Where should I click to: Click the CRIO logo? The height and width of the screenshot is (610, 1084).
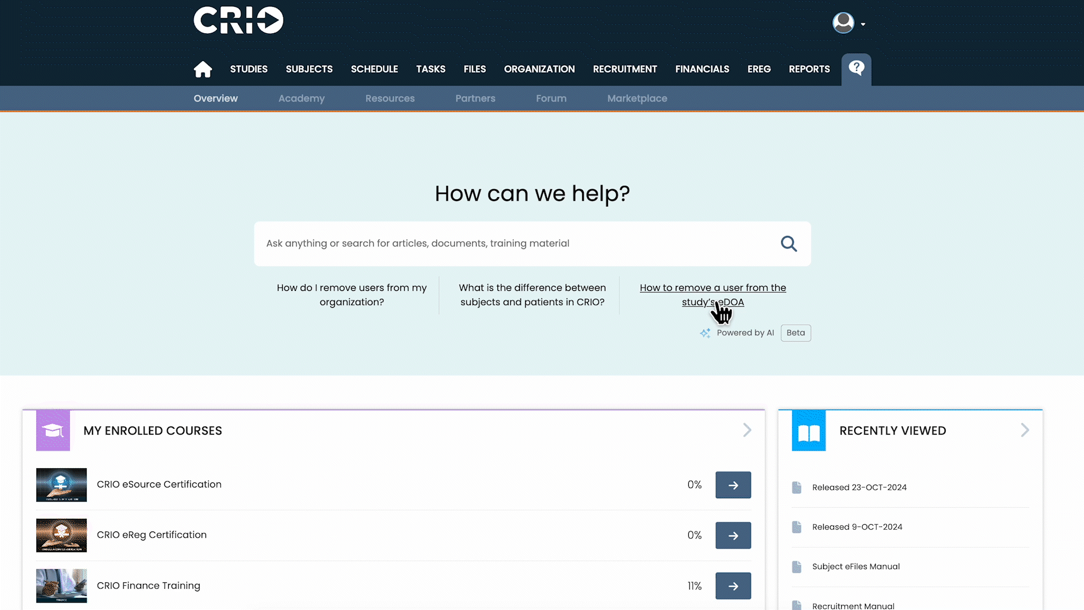238,20
